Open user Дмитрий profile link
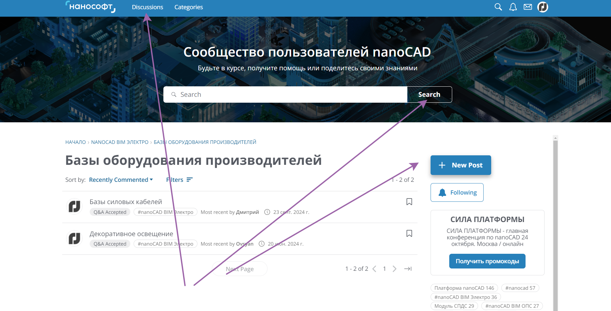This screenshot has height=311, width=611. 248,212
